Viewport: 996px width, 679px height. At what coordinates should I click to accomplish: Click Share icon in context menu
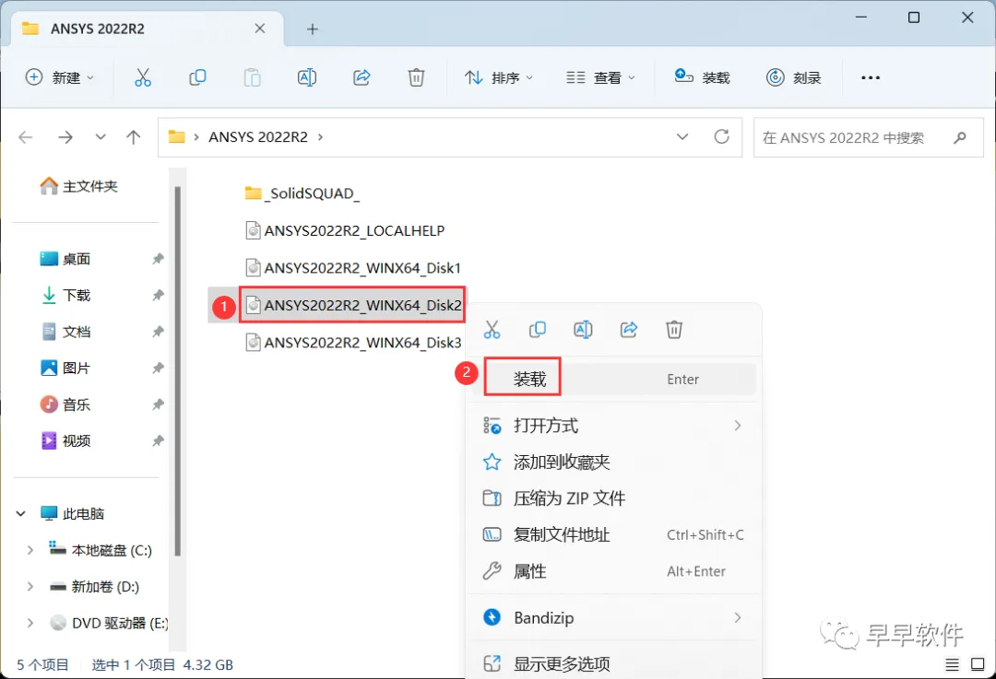click(629, 329)
